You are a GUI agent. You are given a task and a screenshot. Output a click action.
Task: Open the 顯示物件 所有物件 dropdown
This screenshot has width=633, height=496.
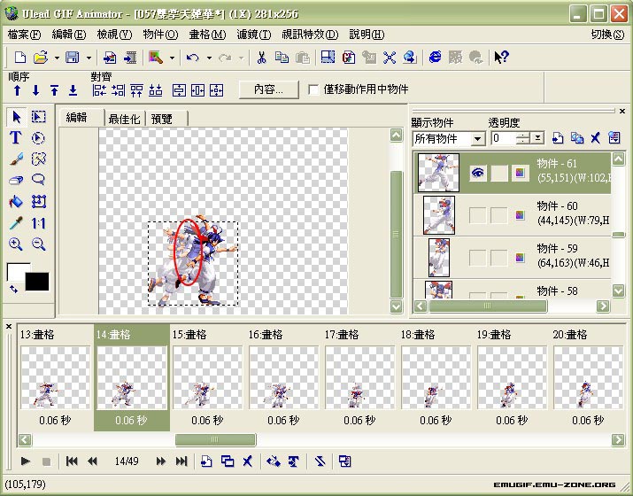click(478, 139)
